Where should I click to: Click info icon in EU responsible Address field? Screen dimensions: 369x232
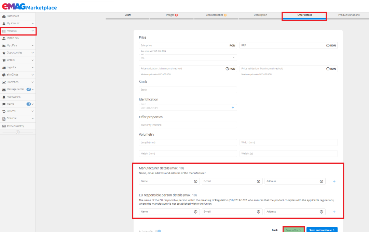point(321,212)
